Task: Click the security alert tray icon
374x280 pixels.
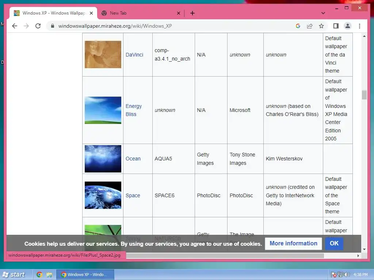Action: (x=334, y=275)
